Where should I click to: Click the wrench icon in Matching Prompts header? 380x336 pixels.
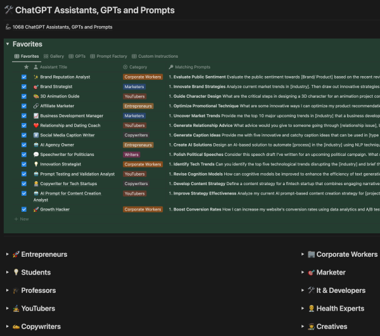tap(171, 67)
